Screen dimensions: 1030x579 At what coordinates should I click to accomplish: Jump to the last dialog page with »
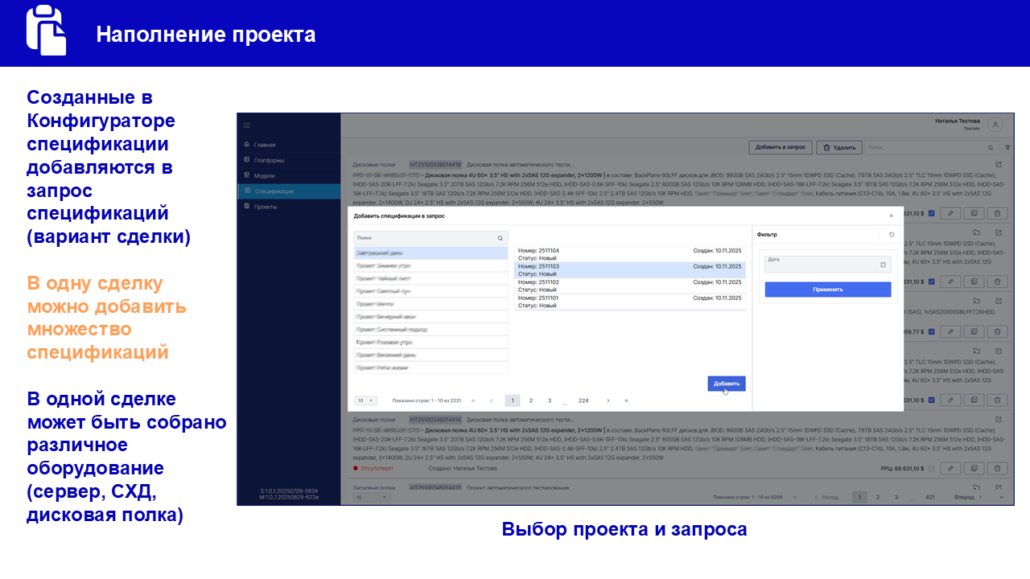coord(626,400)
